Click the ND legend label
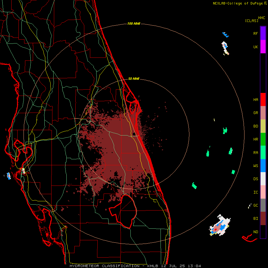Screen dimensions: 268x268 [255, 232]
